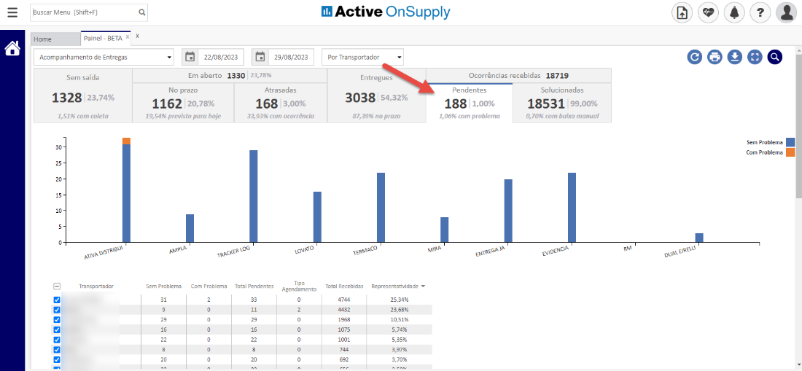
Task: Click the orange segment on ATIVA DISTRIBUI bar
Action: pyautogui.click(x=126, y=141)
